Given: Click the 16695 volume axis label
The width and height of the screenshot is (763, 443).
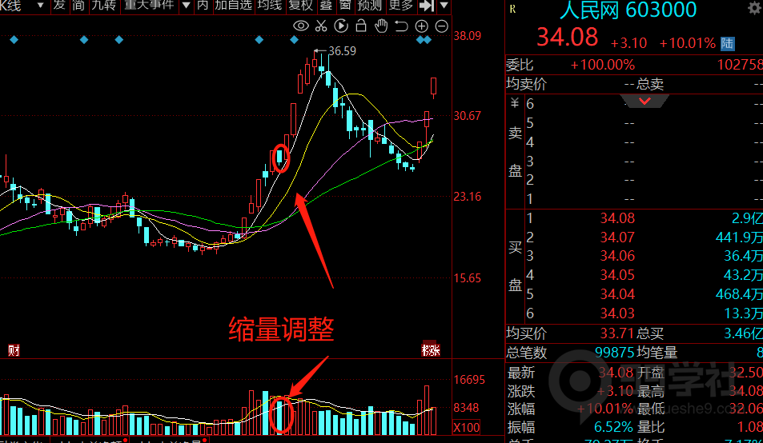Looking at the screenshot, I should 469,379.
